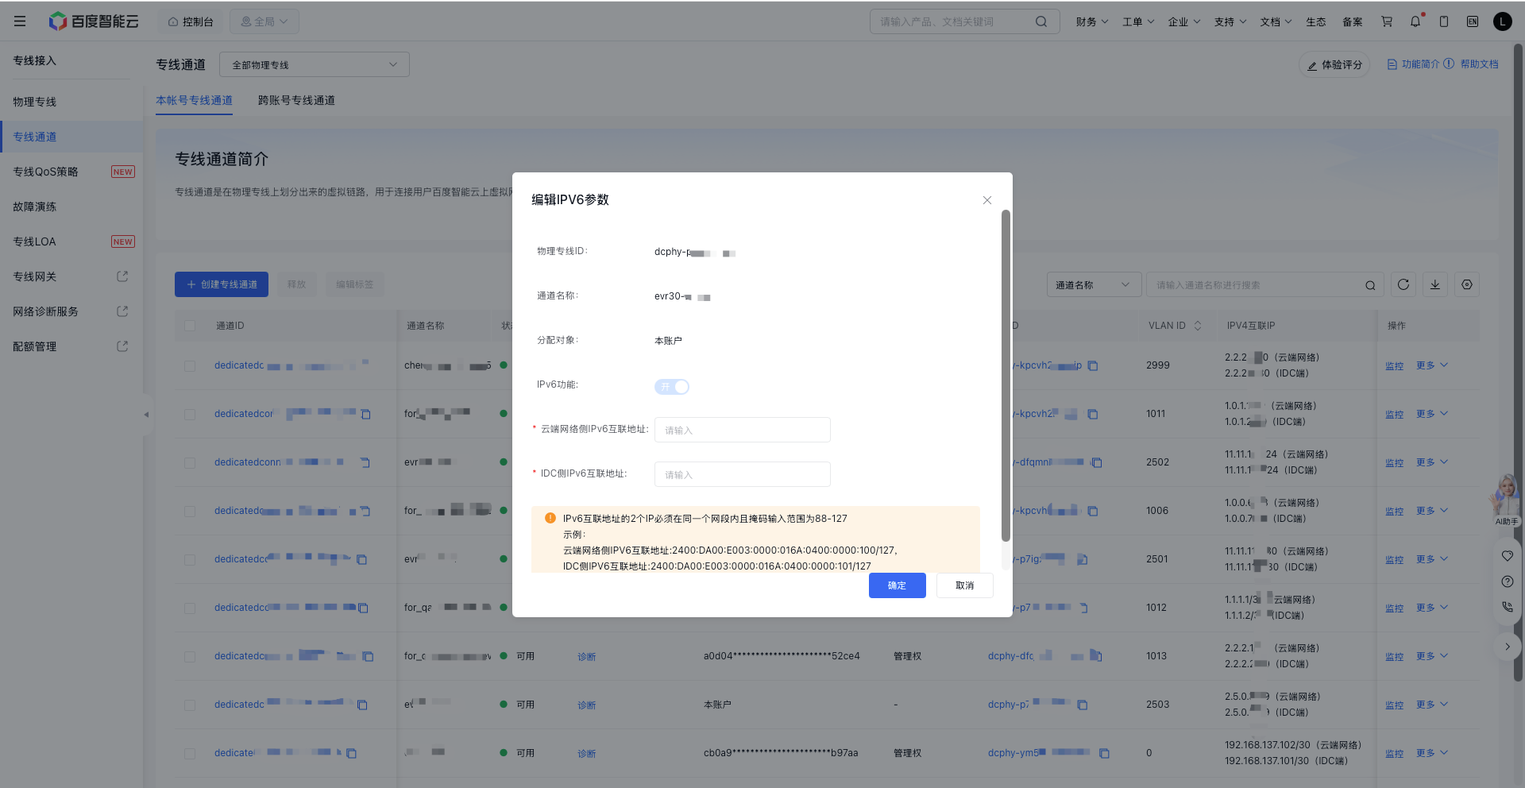Viewport: 1525px width, 788px height.
Task: Click the 体验评分 button
Action: 1334,64
